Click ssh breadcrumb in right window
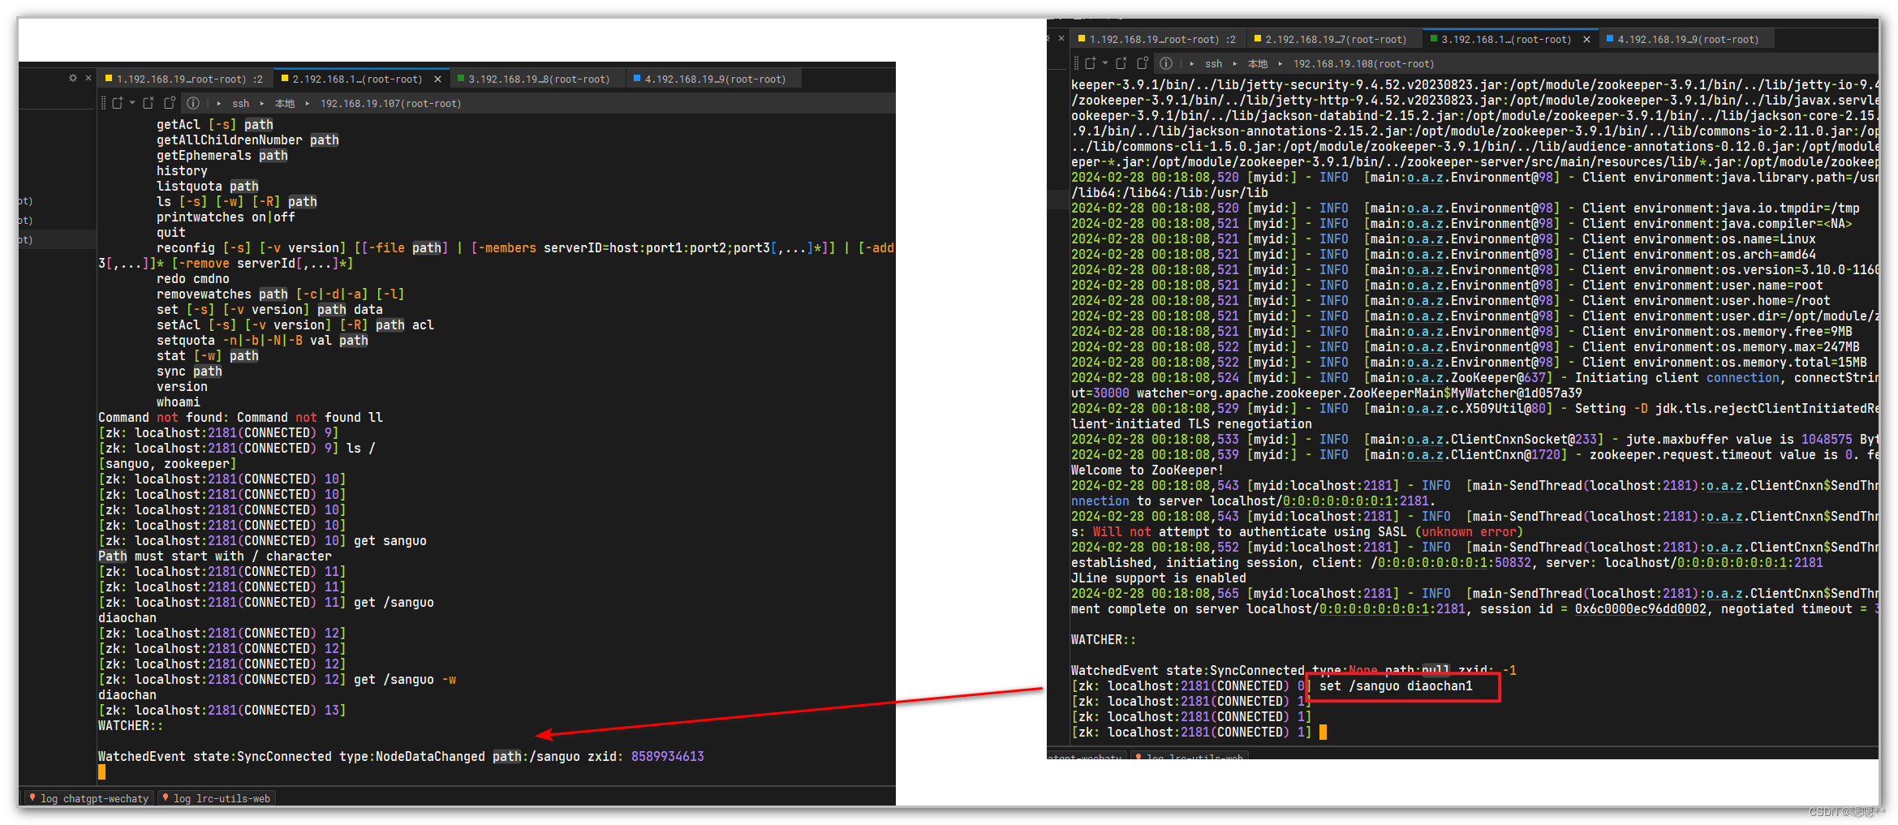 [1214, 63]
